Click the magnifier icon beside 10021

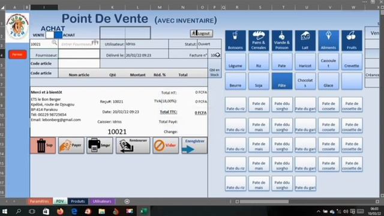coord(54,43)
